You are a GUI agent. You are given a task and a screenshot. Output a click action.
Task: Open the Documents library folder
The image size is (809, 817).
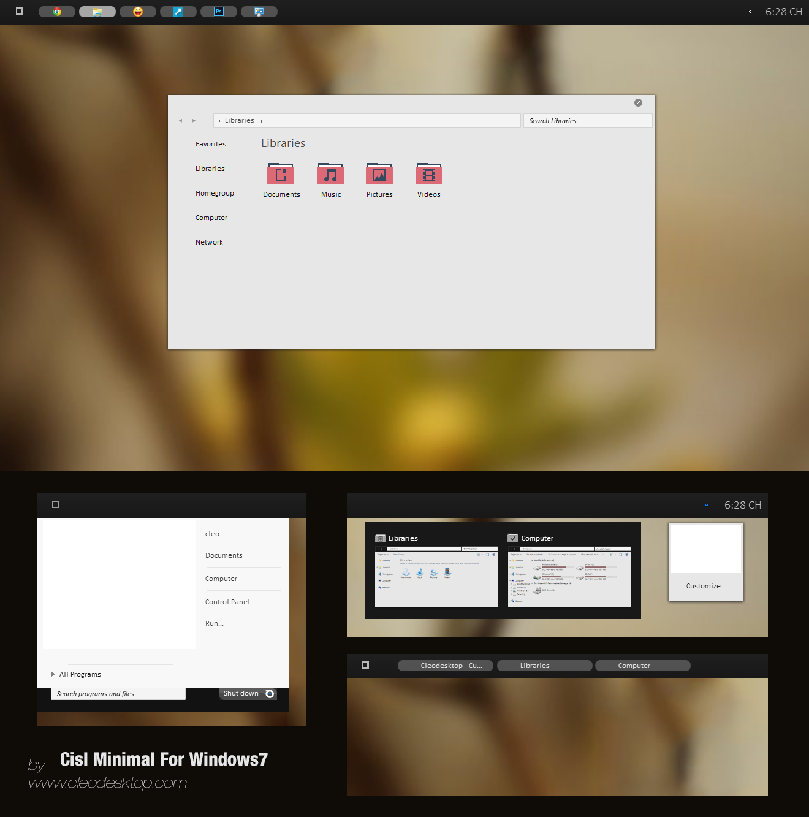[281, 175]
